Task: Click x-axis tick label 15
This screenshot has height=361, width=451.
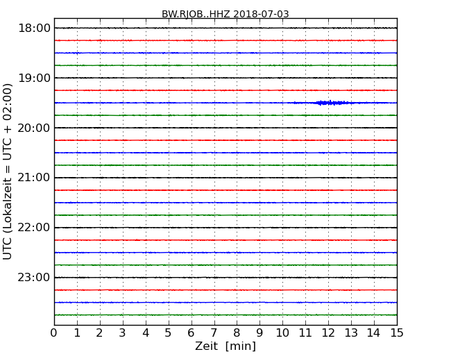Action: click(x=397, y=333)
